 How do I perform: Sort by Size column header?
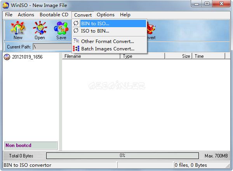click(x=178, y=56)
